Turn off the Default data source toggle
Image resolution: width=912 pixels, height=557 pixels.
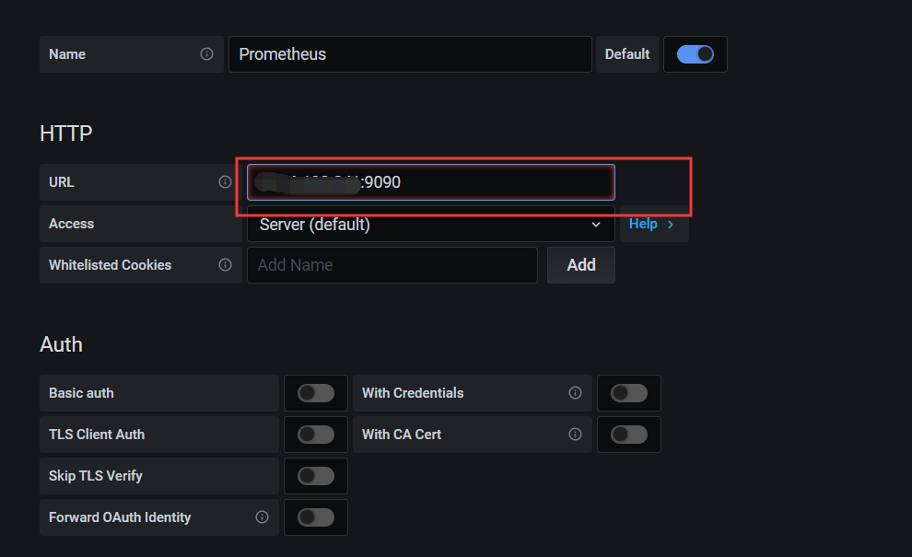[x=696, y=54]
